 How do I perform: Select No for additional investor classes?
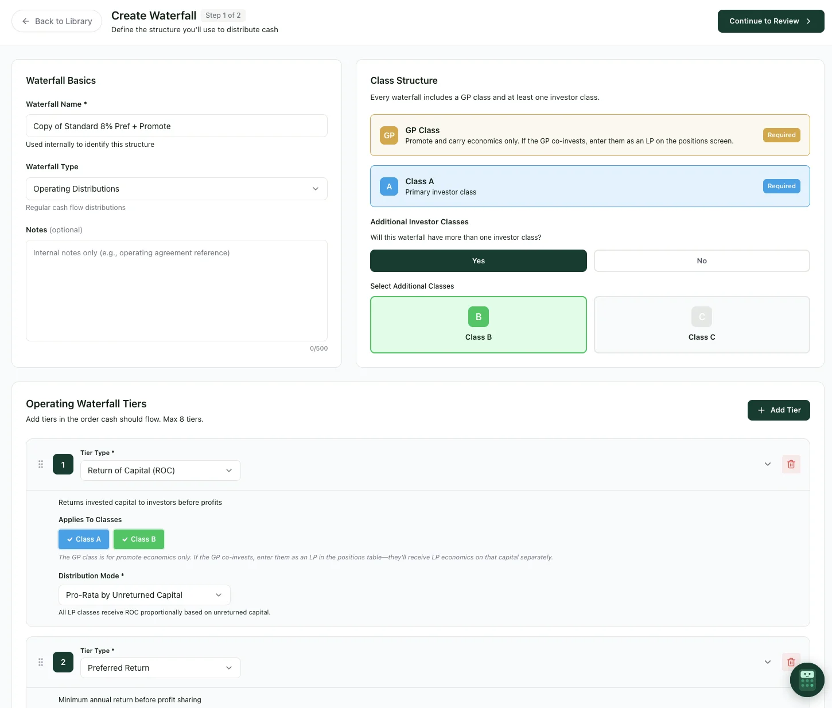702,260
